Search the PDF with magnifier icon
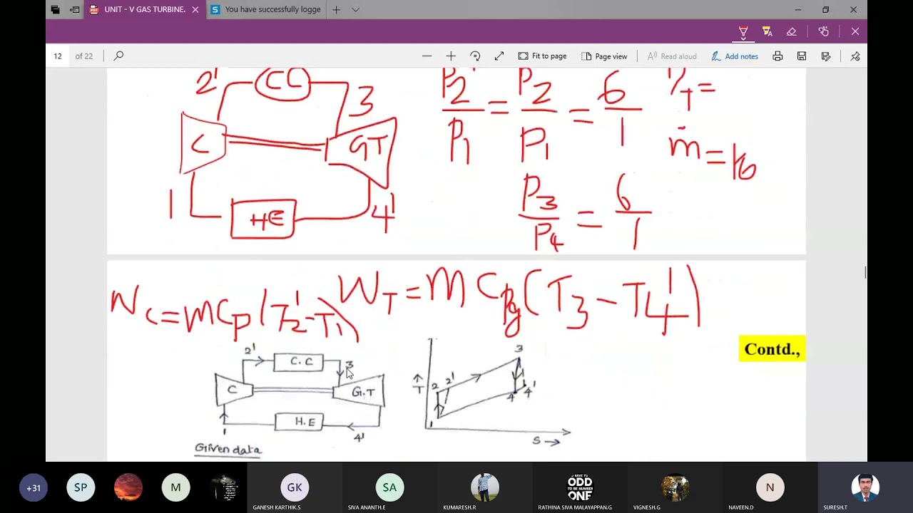Viewport: 913px width, 513px height. (x=118, y=56)
